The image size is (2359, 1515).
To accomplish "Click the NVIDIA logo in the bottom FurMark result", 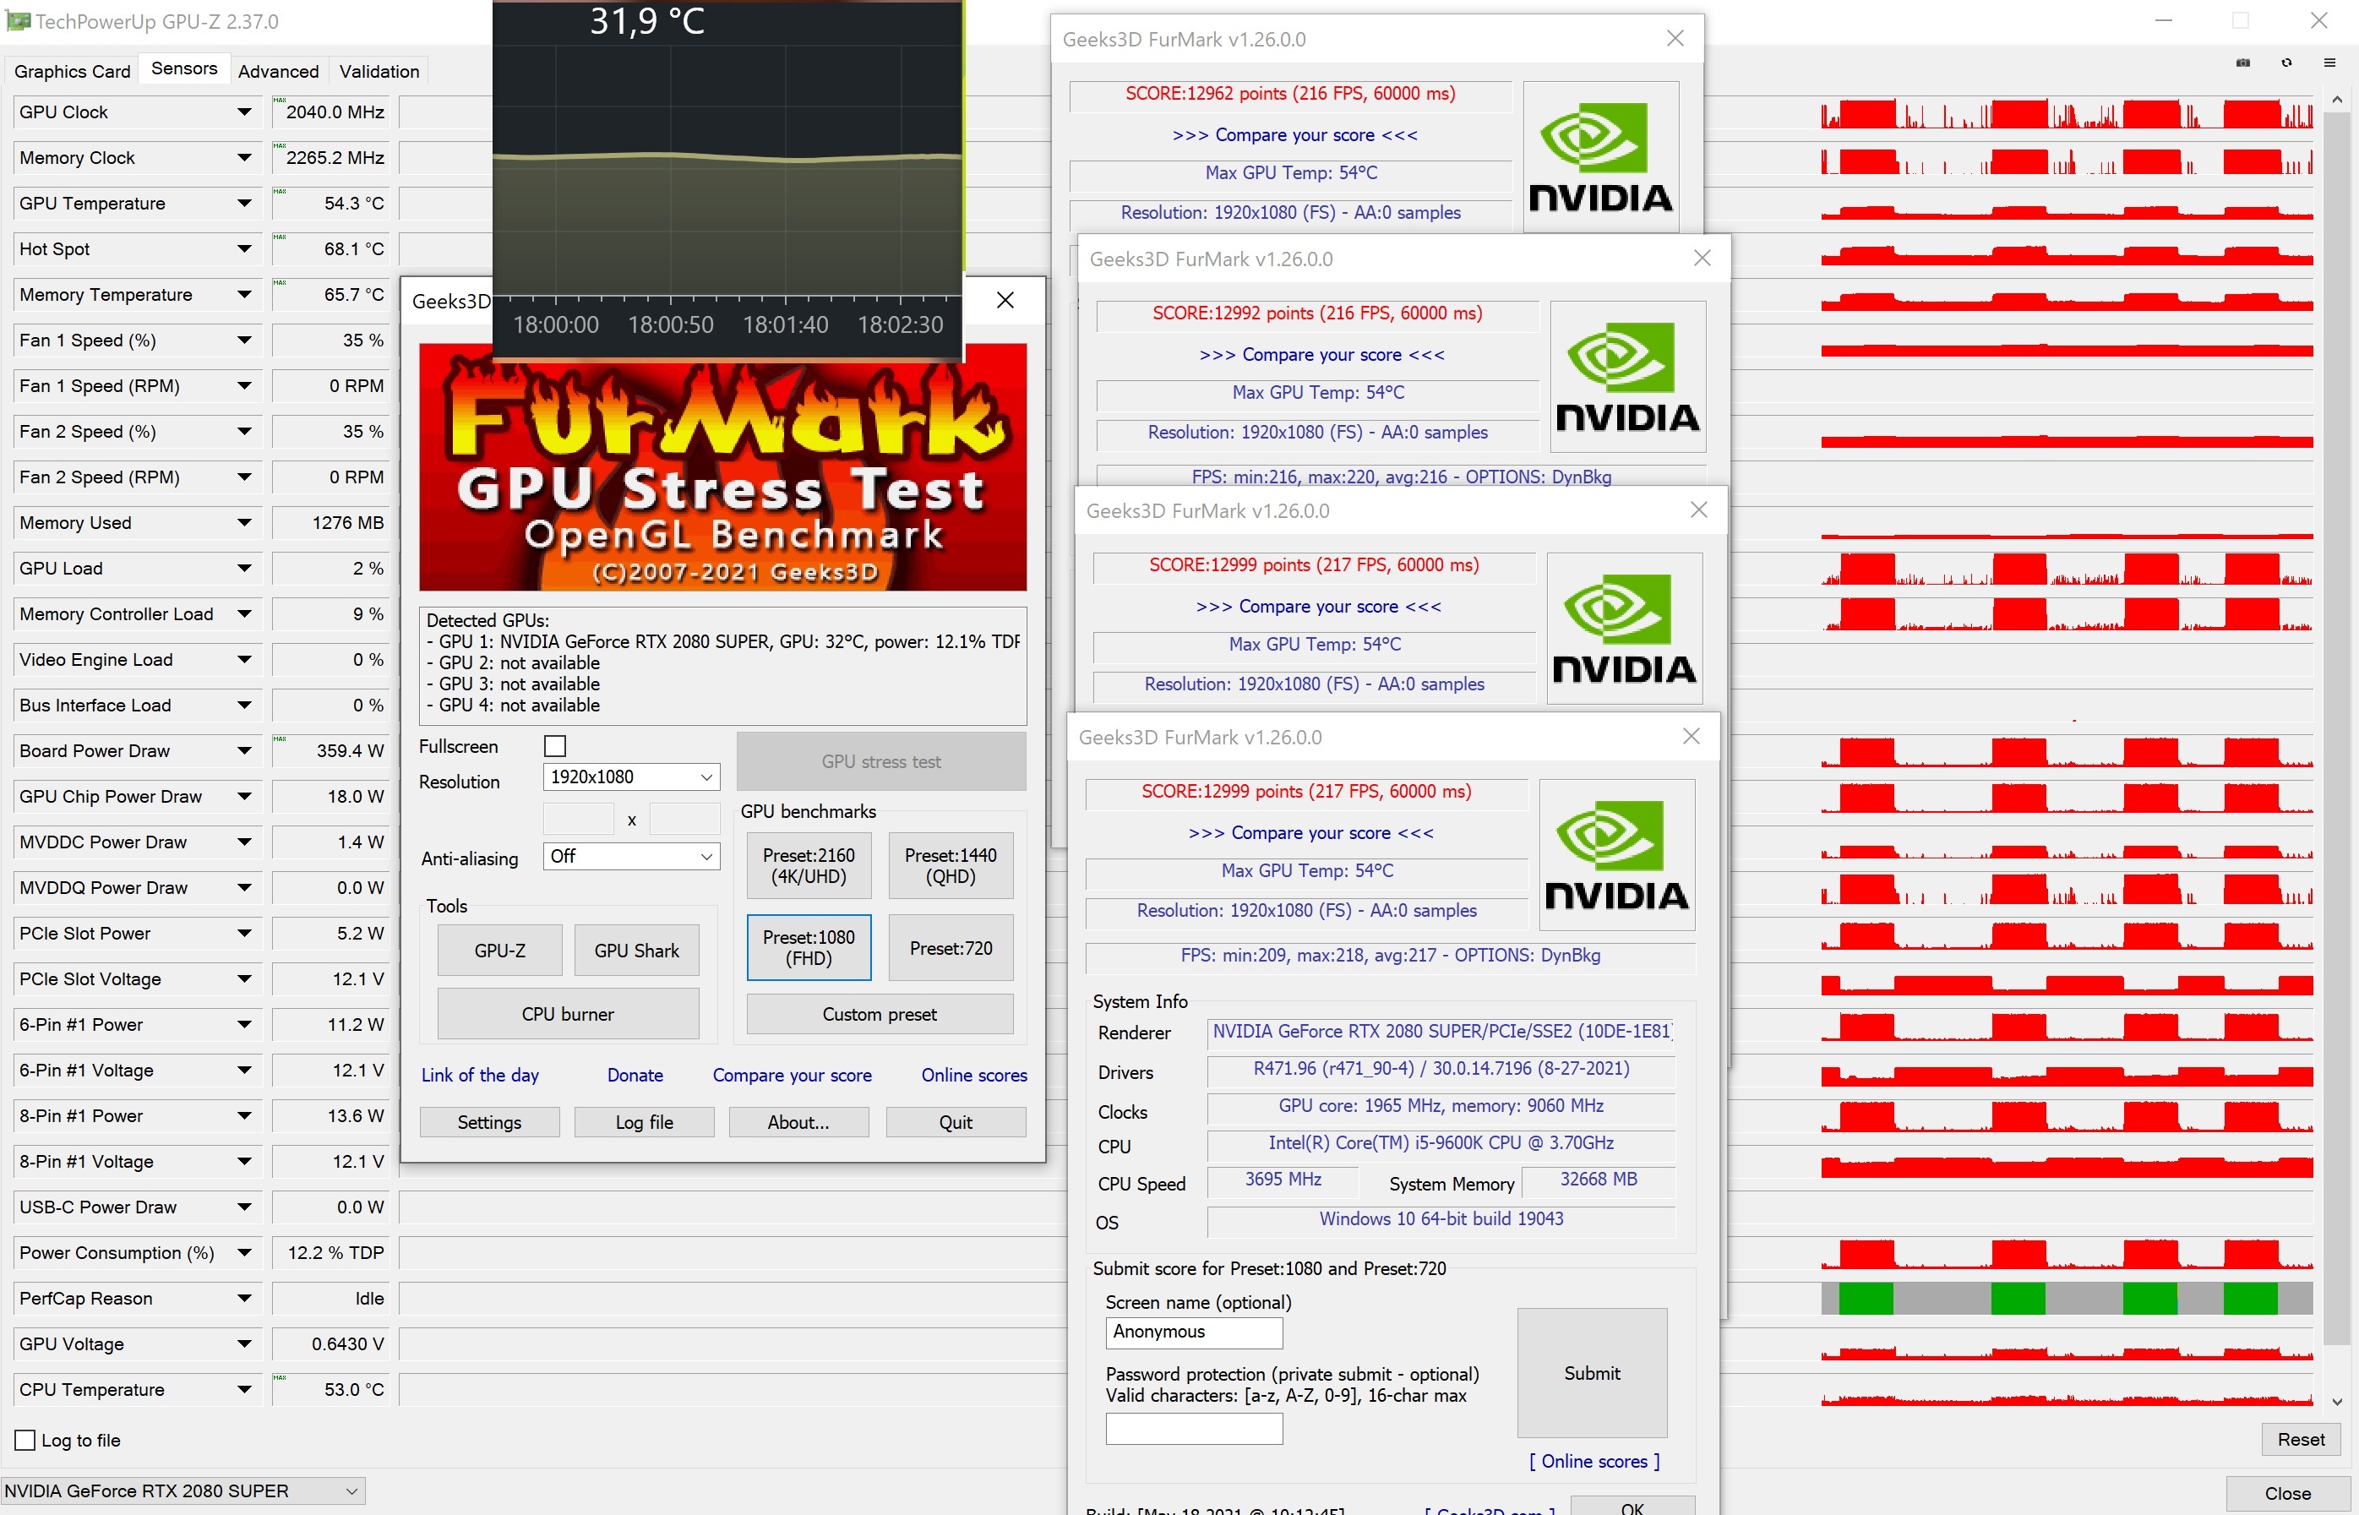I will [x=1616, y=855].
